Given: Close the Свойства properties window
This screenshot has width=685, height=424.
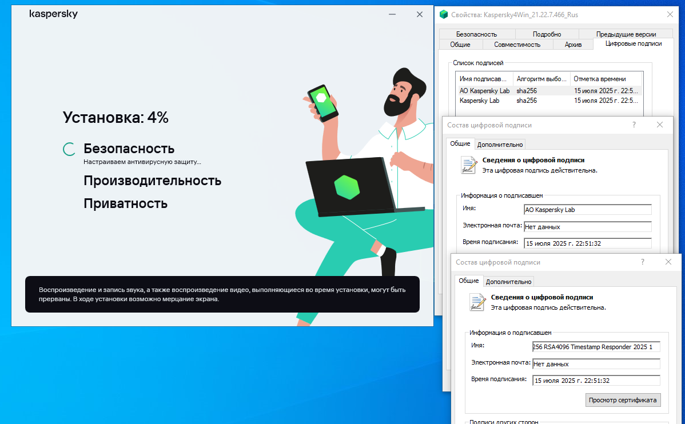Looking at the screenshot, I should pos(670,14).
